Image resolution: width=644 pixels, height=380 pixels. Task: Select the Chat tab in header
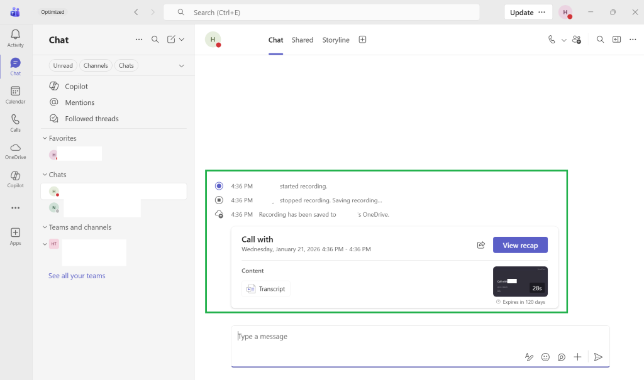[x=275, y=40]
